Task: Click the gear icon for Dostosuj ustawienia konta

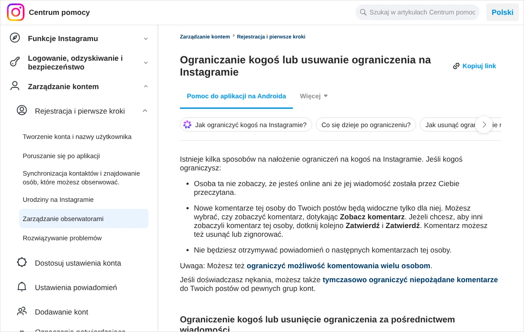Action: coord(22,262)
